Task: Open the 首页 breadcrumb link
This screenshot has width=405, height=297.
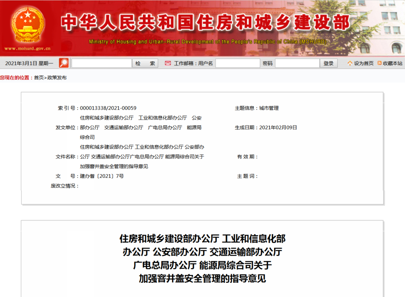Action: [x=39, y=78]
